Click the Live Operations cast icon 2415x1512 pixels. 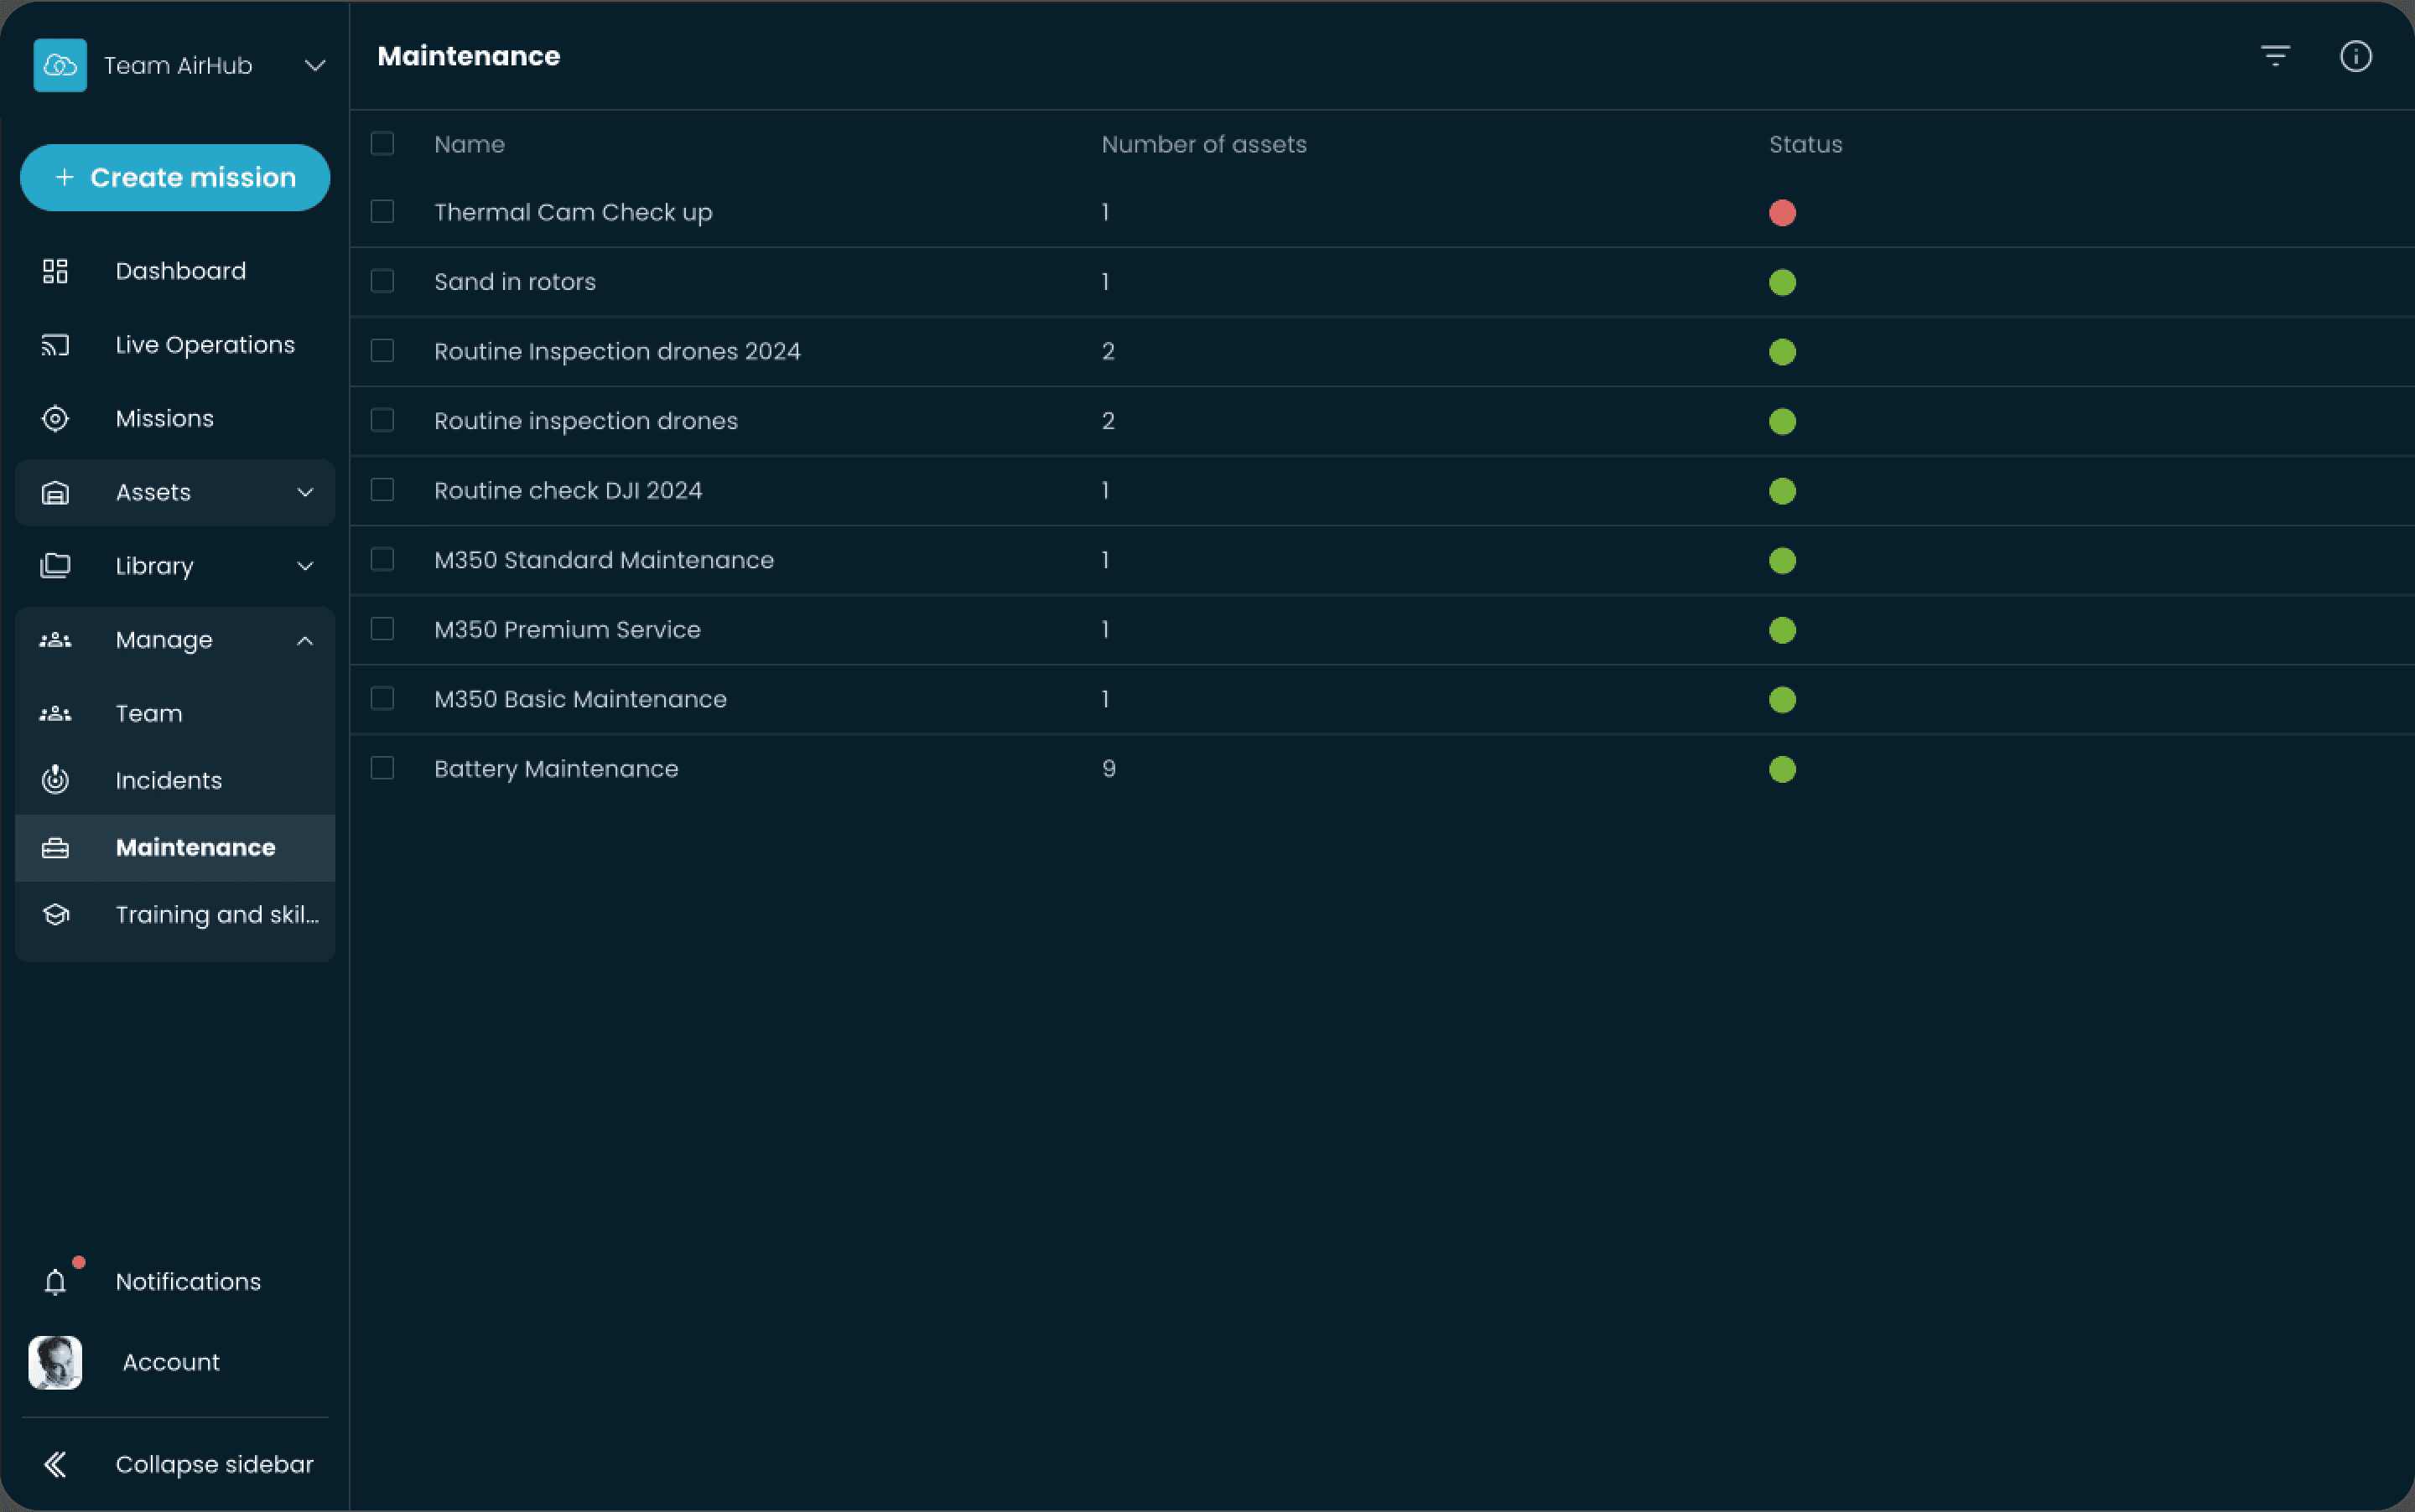(56, 345)
